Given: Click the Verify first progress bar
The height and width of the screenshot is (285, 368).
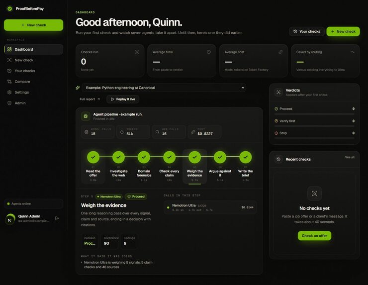Looking at the screenshot, I should (x=314, y=126).
